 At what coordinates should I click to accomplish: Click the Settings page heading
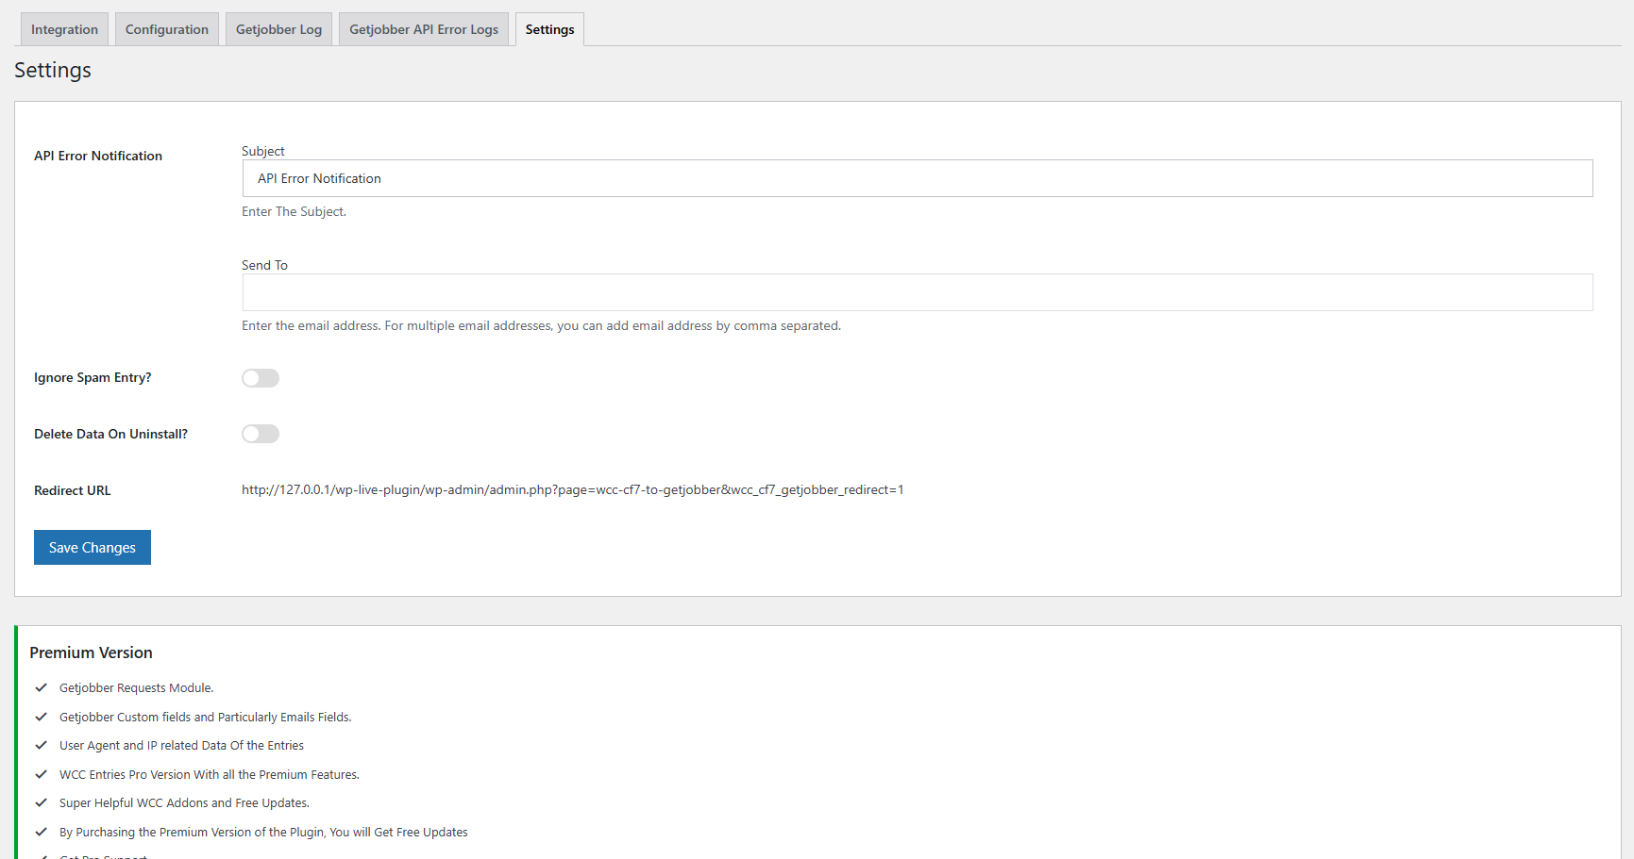coord(53,71)
